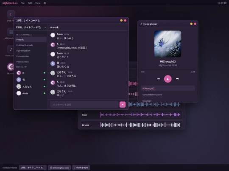The image size is (229, 171).
Task: Click Amia's avatar on the 15:54 message
Action: coord(53,35)
